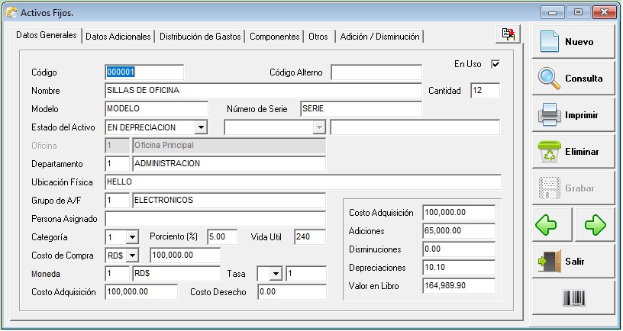The image size is (623, 331).
Task: Click the Ubicación Física text field
Action: [302, 182]
